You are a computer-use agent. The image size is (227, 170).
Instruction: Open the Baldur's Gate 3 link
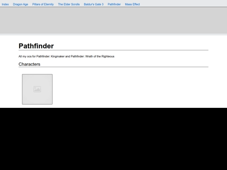point(94,4)
